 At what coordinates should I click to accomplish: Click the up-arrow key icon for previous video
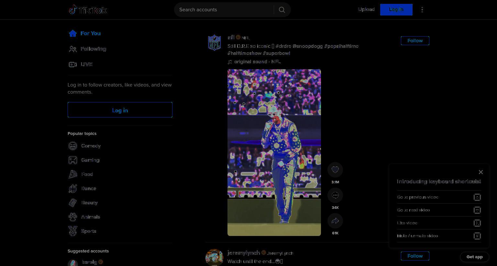pyautogui.click(x=477, y=197)
